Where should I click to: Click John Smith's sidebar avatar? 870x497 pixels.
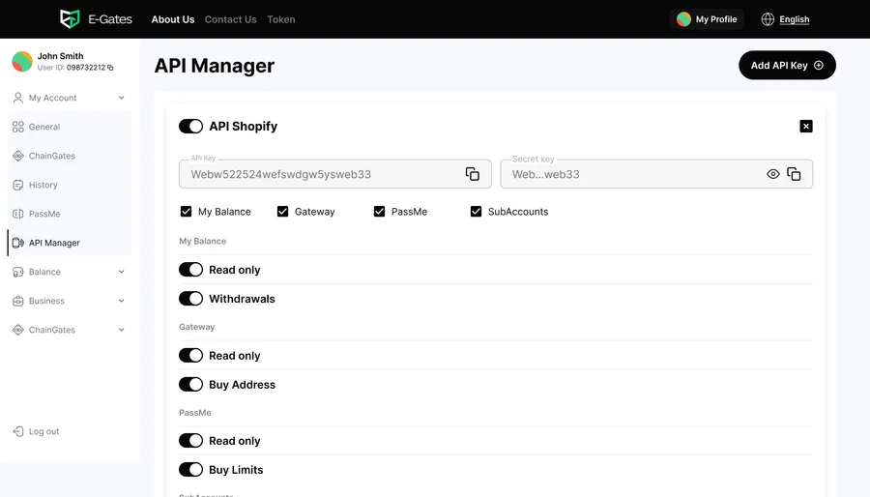click(x=22, y=62)
